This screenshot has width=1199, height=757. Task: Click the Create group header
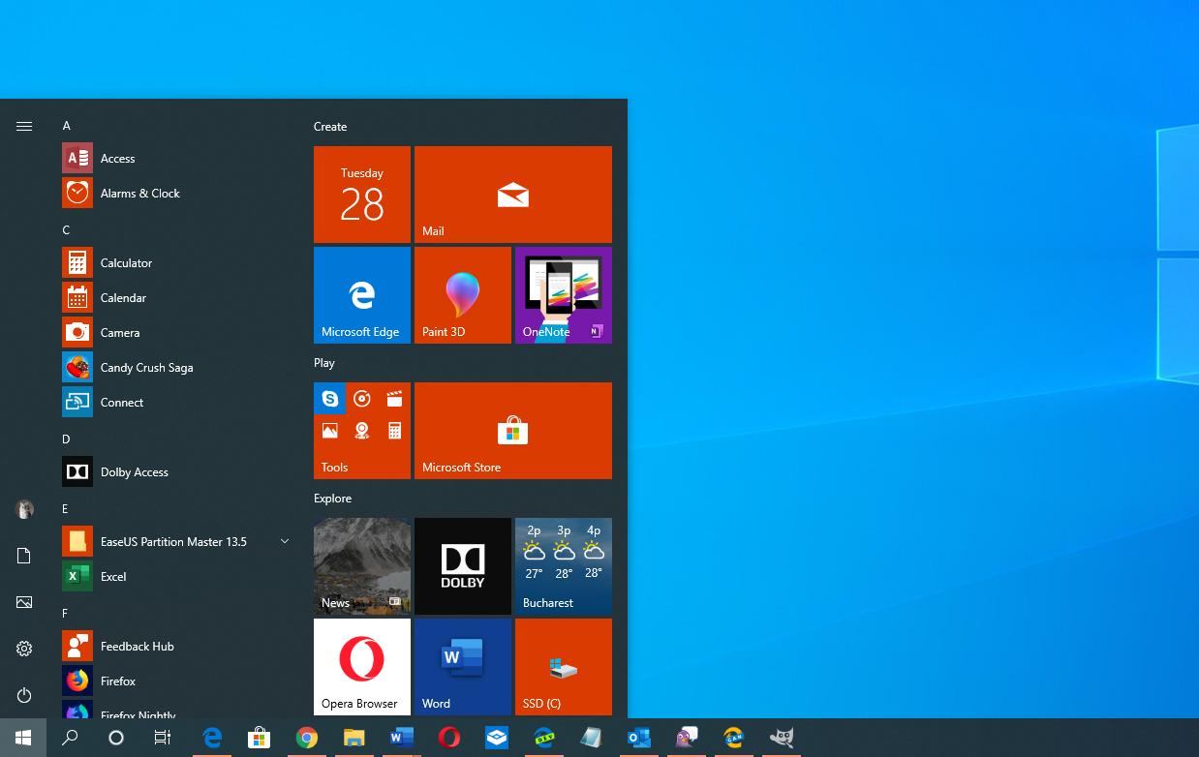tap(330, 127)
